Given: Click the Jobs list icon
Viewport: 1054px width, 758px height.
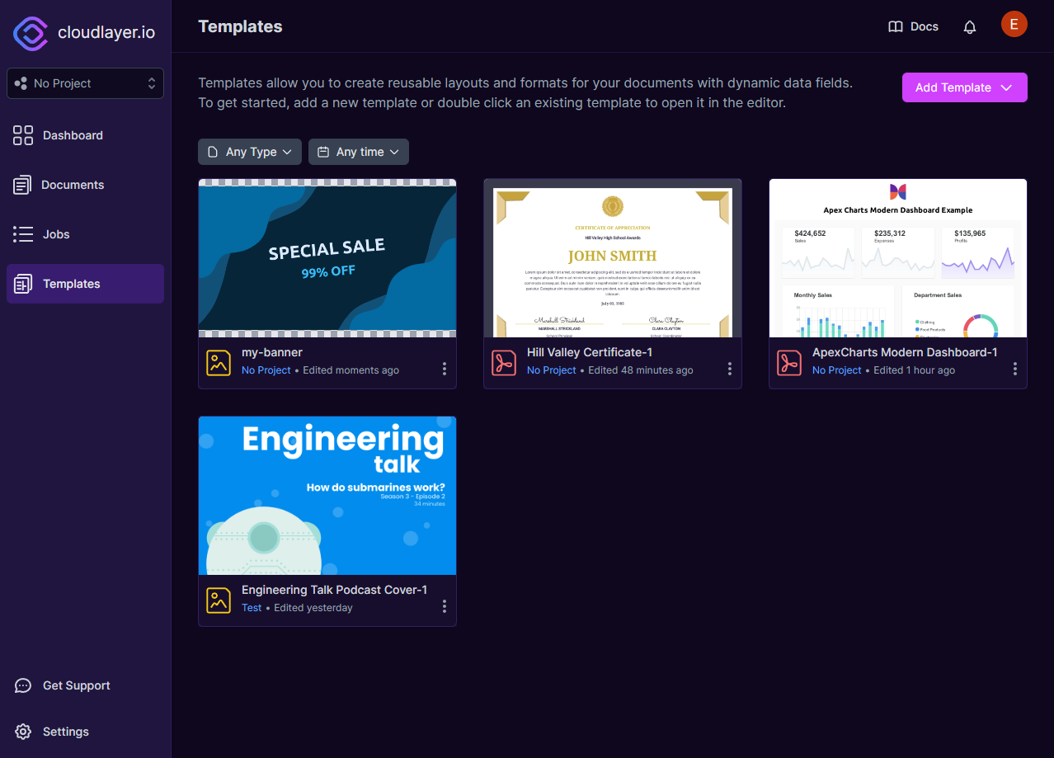Looking at the screenshot, I should point(23,234).
